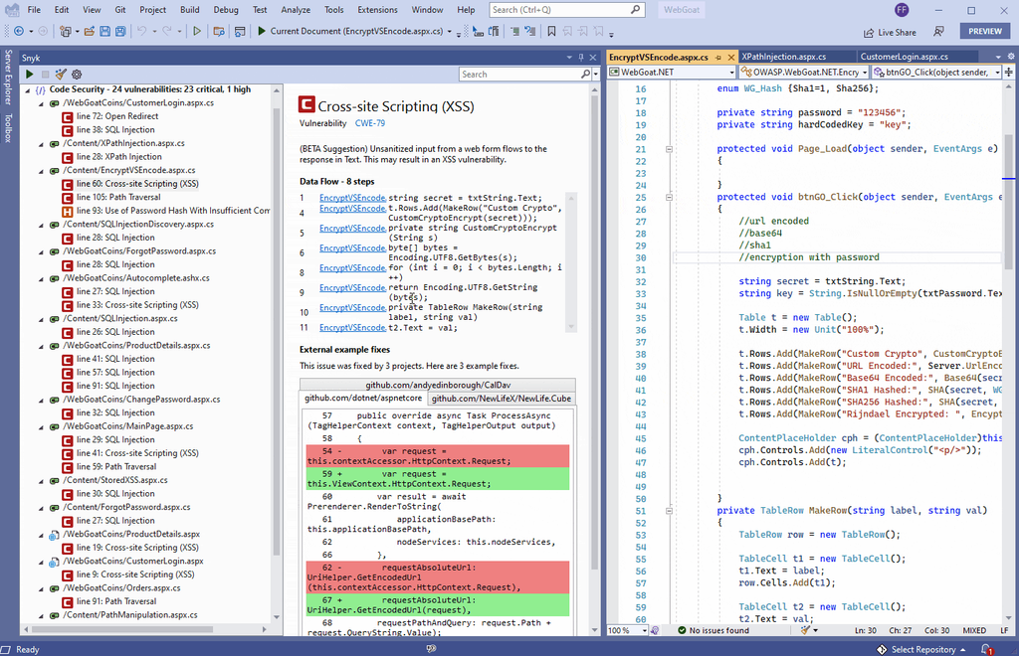Viewport: 1019px width, 656px height.
Task: Open the Build menu
Action: [x=190, y=10]
